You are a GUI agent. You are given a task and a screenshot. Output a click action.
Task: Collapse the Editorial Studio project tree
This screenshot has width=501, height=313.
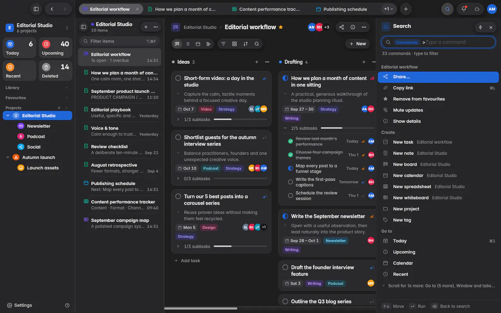point(8,115)
